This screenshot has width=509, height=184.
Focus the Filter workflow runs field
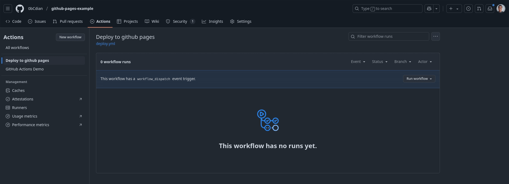click(x=389, y=36)
